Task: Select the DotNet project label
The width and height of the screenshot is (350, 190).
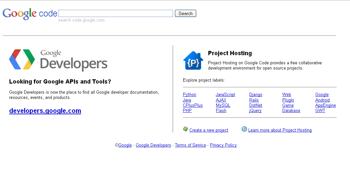Action: point(255,105)
